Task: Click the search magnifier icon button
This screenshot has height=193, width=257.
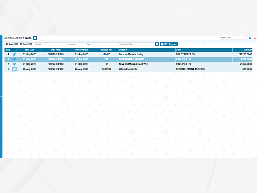Action: click(x=157, y=44)
